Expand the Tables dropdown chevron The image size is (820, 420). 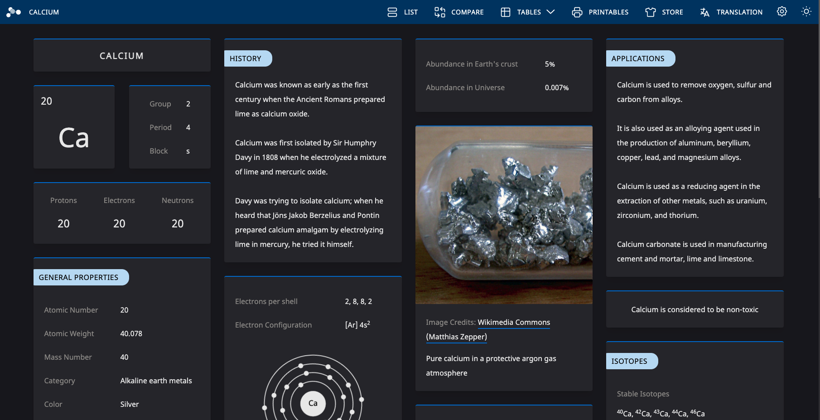[x=550, y=12]
